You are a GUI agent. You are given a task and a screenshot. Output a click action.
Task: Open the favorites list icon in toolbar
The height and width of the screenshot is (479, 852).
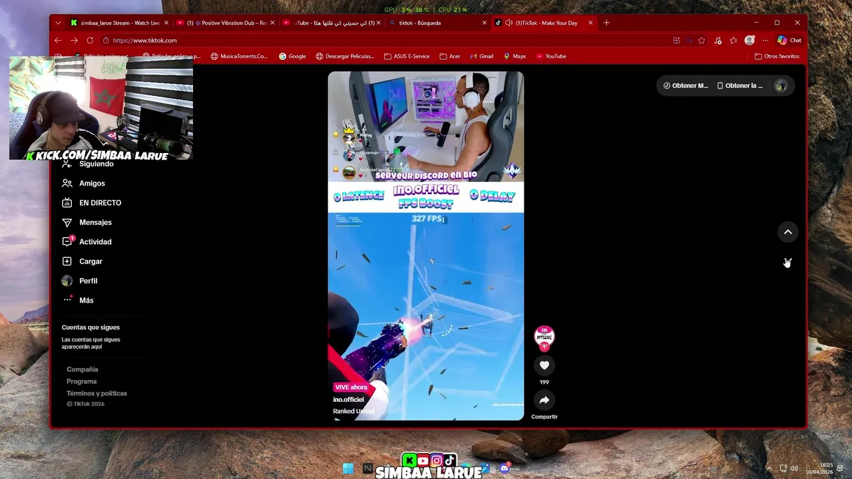734,41
